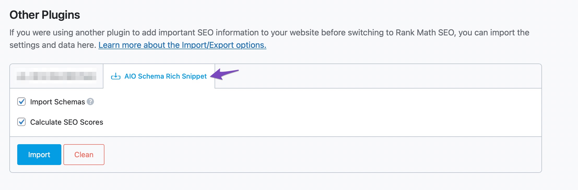578x190 pixels.
Task: Click the Calculate SEO Scores label text
Action: coord(67,122)
